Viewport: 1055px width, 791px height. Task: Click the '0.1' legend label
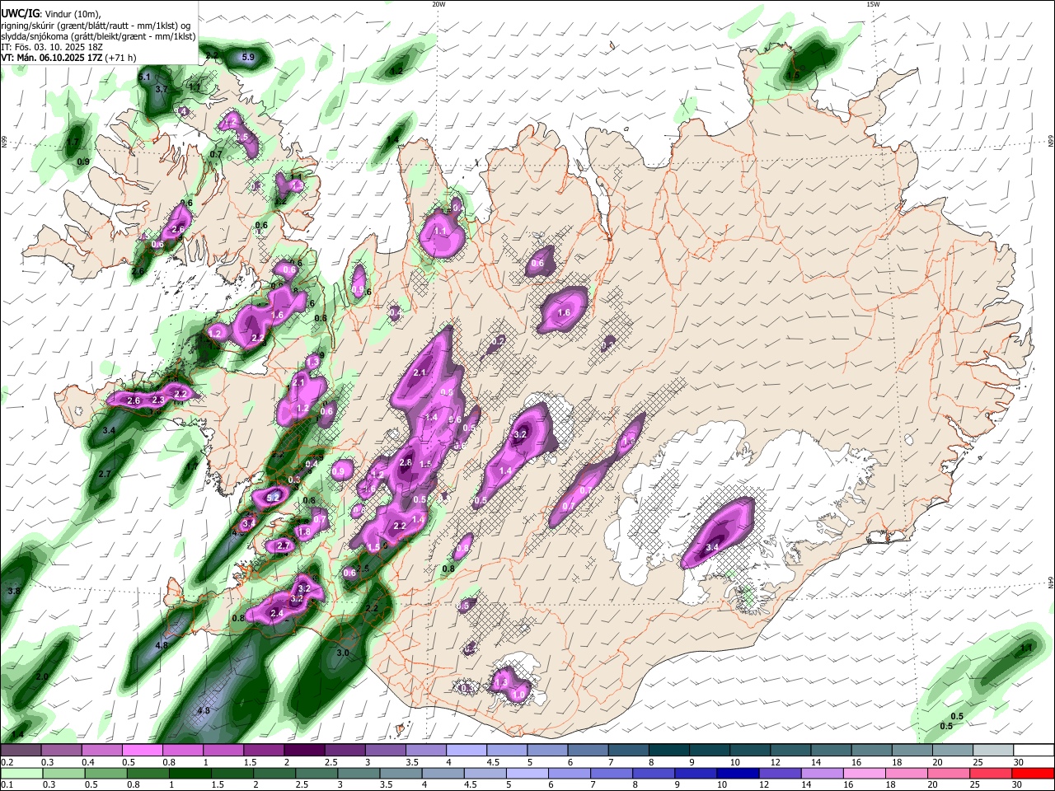pyautogui.click(x=7, y=785)
